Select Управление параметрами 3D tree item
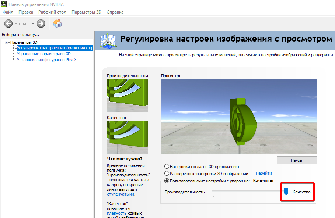The image size is (335, 218). click(x=43, y=54)
